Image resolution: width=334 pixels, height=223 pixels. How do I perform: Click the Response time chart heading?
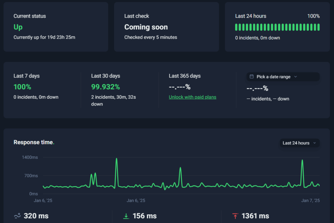(x=33, y=142)
